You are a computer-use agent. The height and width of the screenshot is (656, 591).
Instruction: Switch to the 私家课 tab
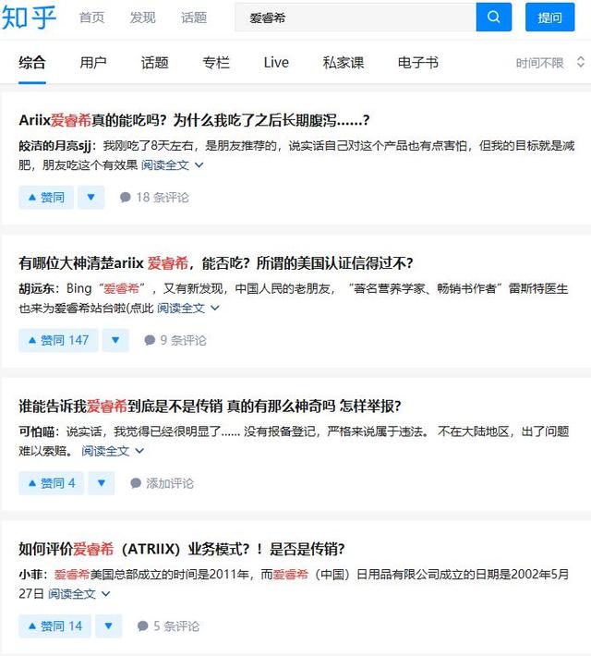(344, 63)
